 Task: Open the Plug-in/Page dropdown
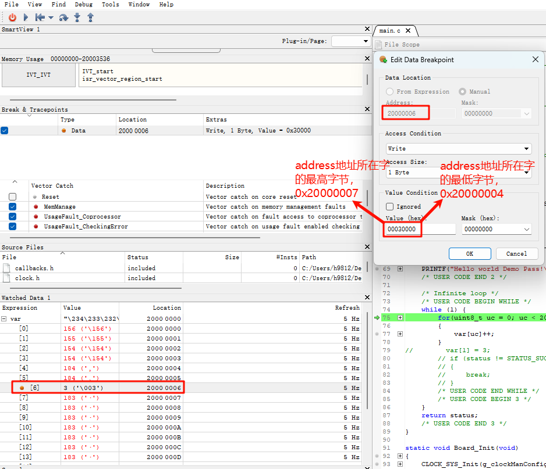coord(351,41)
